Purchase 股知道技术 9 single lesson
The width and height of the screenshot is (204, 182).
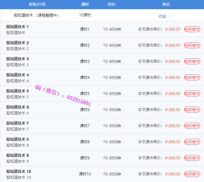coord(192,158)
